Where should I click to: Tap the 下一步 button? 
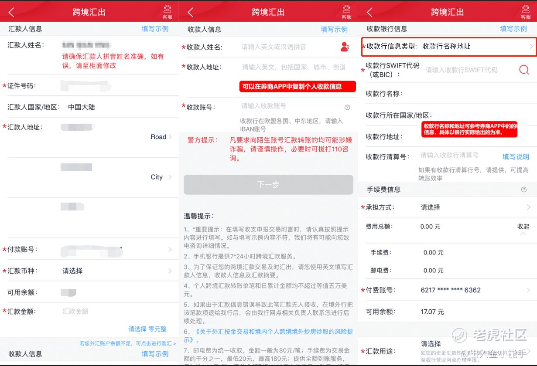(x=268, y=184)
